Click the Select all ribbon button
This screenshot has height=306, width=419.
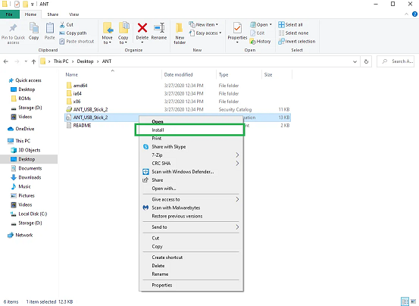click(x=290, y=24)
